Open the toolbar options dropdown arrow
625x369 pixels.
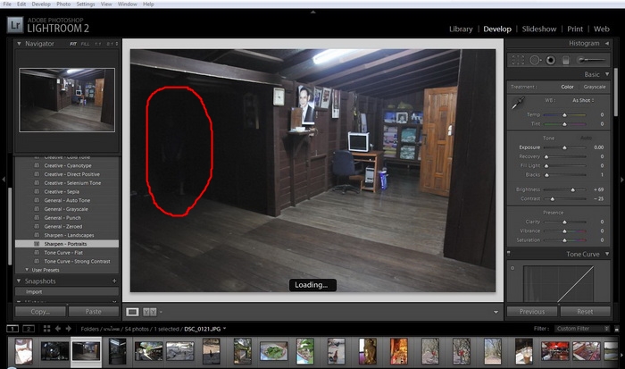point(496,312)
